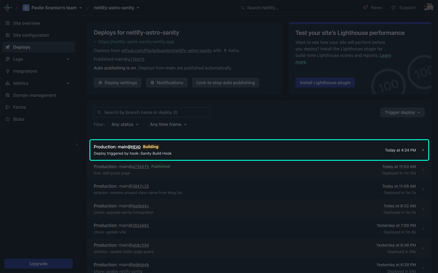Open Integrations in the sidebar

(x=38, y=71)
